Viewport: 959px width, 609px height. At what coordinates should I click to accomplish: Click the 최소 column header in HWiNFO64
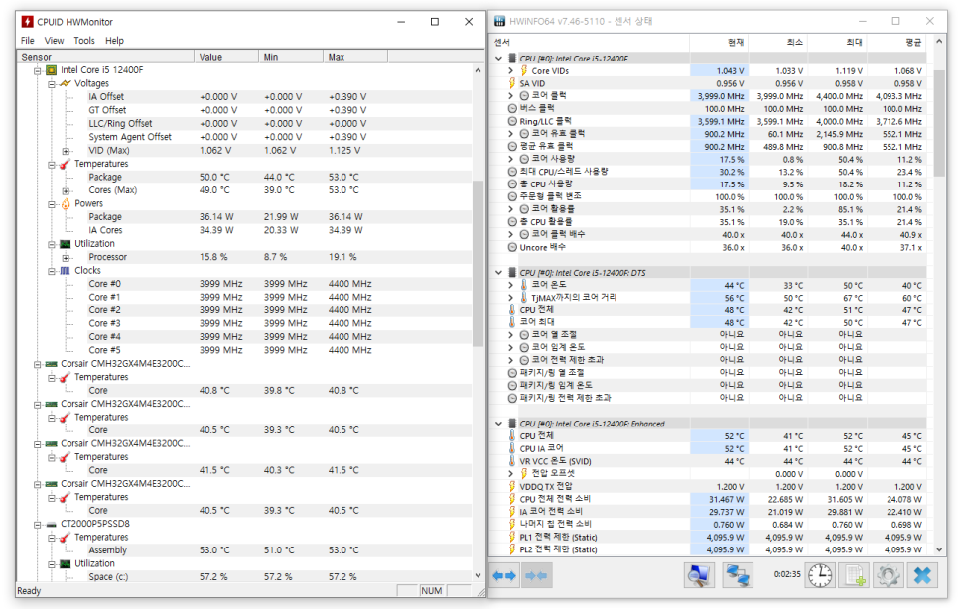pyautogui.click(x=776, y=42)
